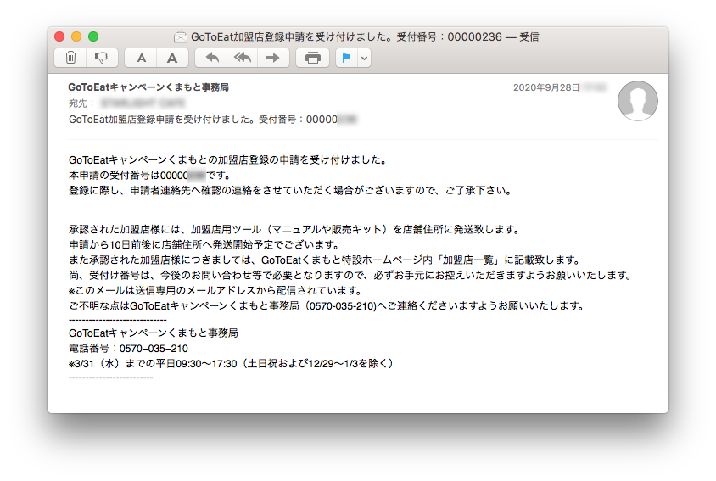Increase text size with the large A button
The image size is (716, 481).
171,58
